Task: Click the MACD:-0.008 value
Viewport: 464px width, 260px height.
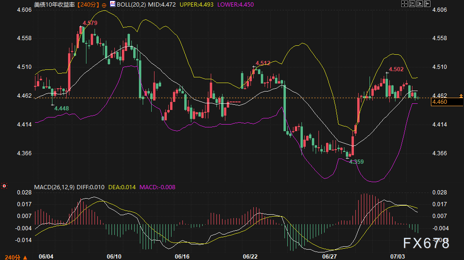Action: (157, 187)
